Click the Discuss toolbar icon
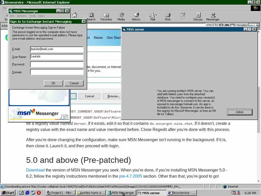Viewport: 261px width, 196px height. (198, 17)
